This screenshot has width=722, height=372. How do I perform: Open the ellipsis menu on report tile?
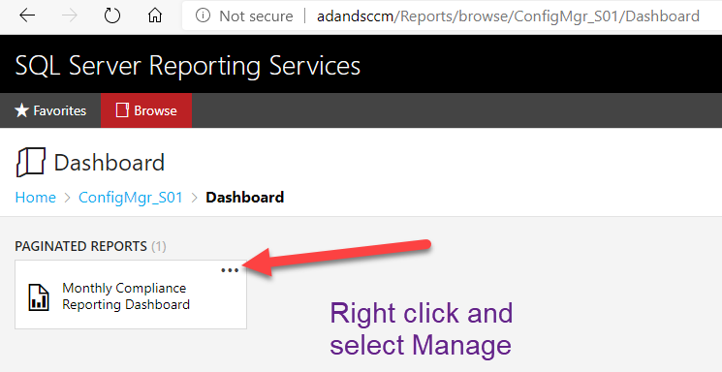click(230, 270)
